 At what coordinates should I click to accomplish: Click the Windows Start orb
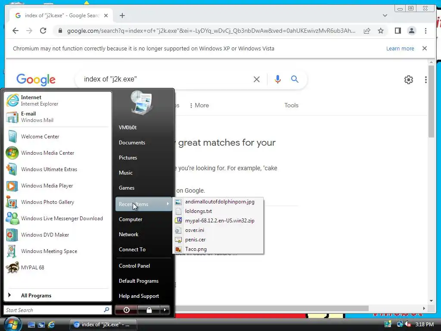click(12, 324)
